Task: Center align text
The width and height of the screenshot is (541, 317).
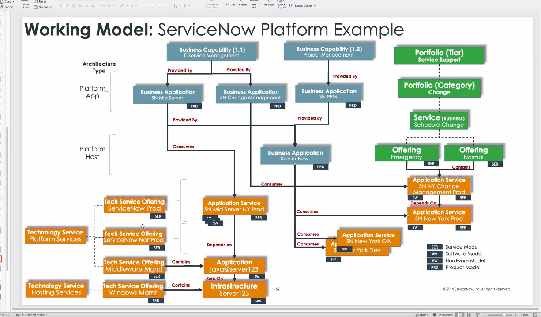Action: [x=152, y=6]
